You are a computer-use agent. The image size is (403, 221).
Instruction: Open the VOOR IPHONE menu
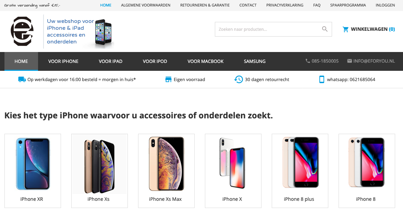[63, 61]
